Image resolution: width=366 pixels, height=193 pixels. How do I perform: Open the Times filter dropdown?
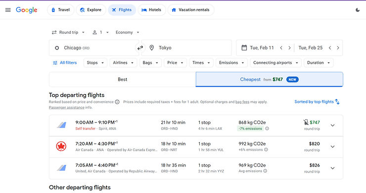click(201, 63)
